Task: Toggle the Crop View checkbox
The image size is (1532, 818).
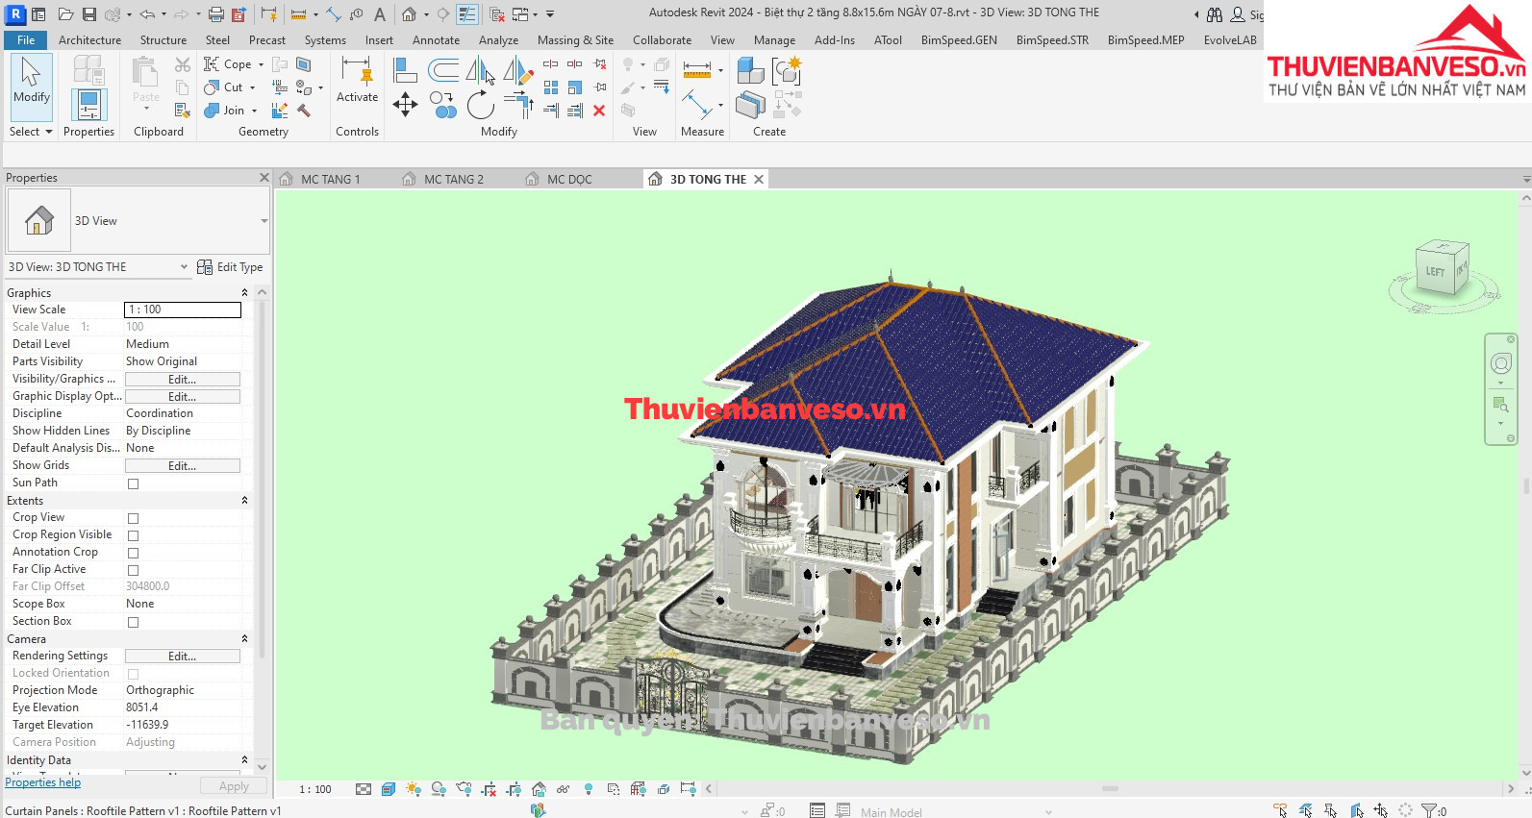Action: pos(134,518)
